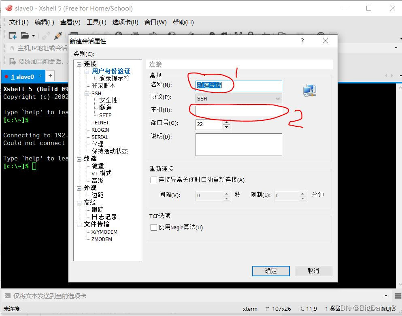Select 键盘 under 终端
Image resolution: width=402 pixels, height=316 pixels.
98,166
